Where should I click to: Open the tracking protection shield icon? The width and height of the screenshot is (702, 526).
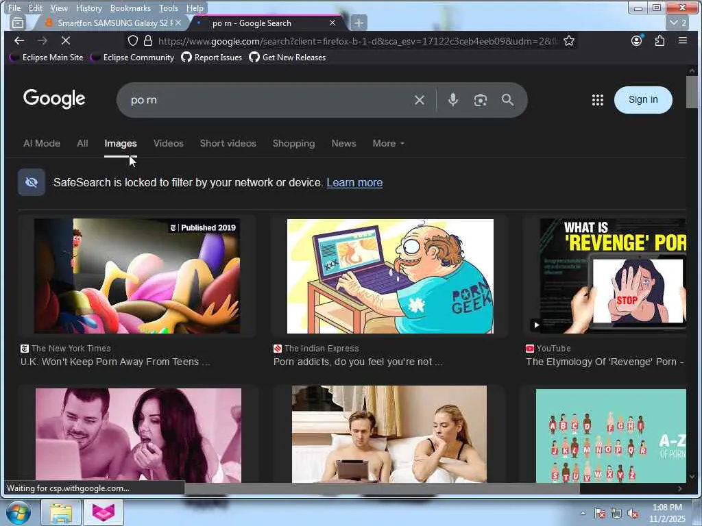pos(132,41)
